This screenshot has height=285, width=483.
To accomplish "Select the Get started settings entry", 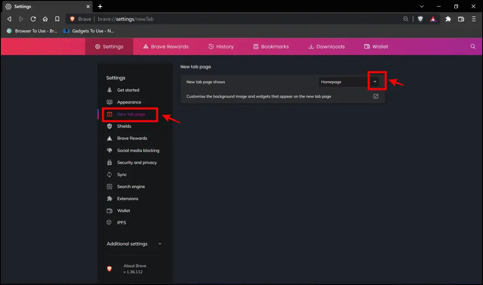I will [x=128, y=90].
